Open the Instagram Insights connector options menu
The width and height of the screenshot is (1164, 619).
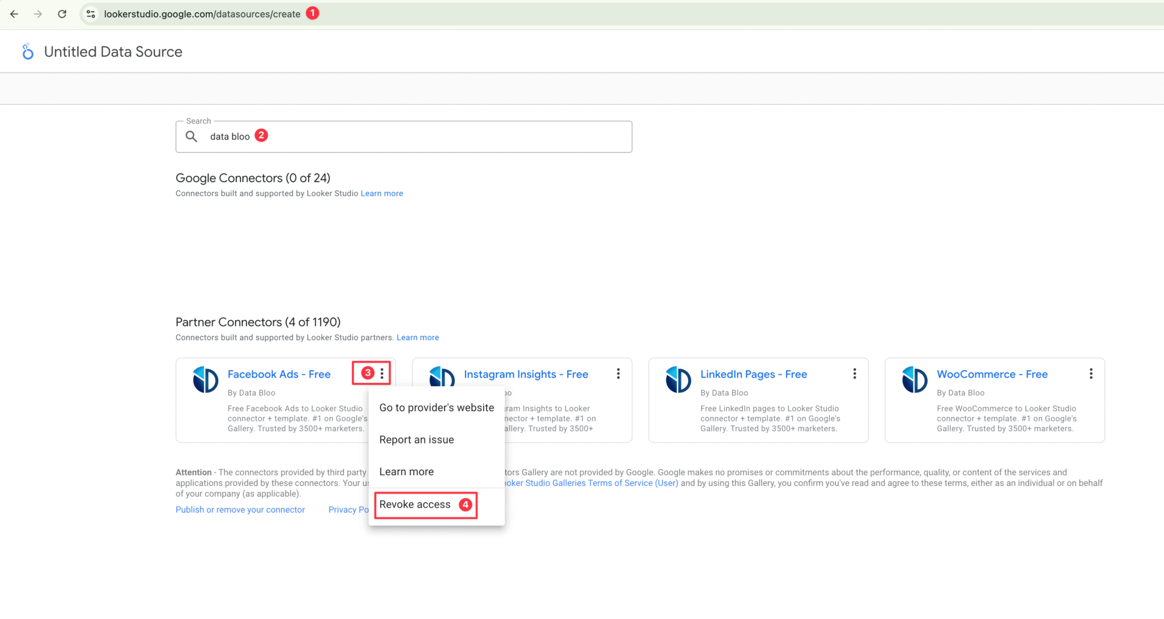(618, 374)
